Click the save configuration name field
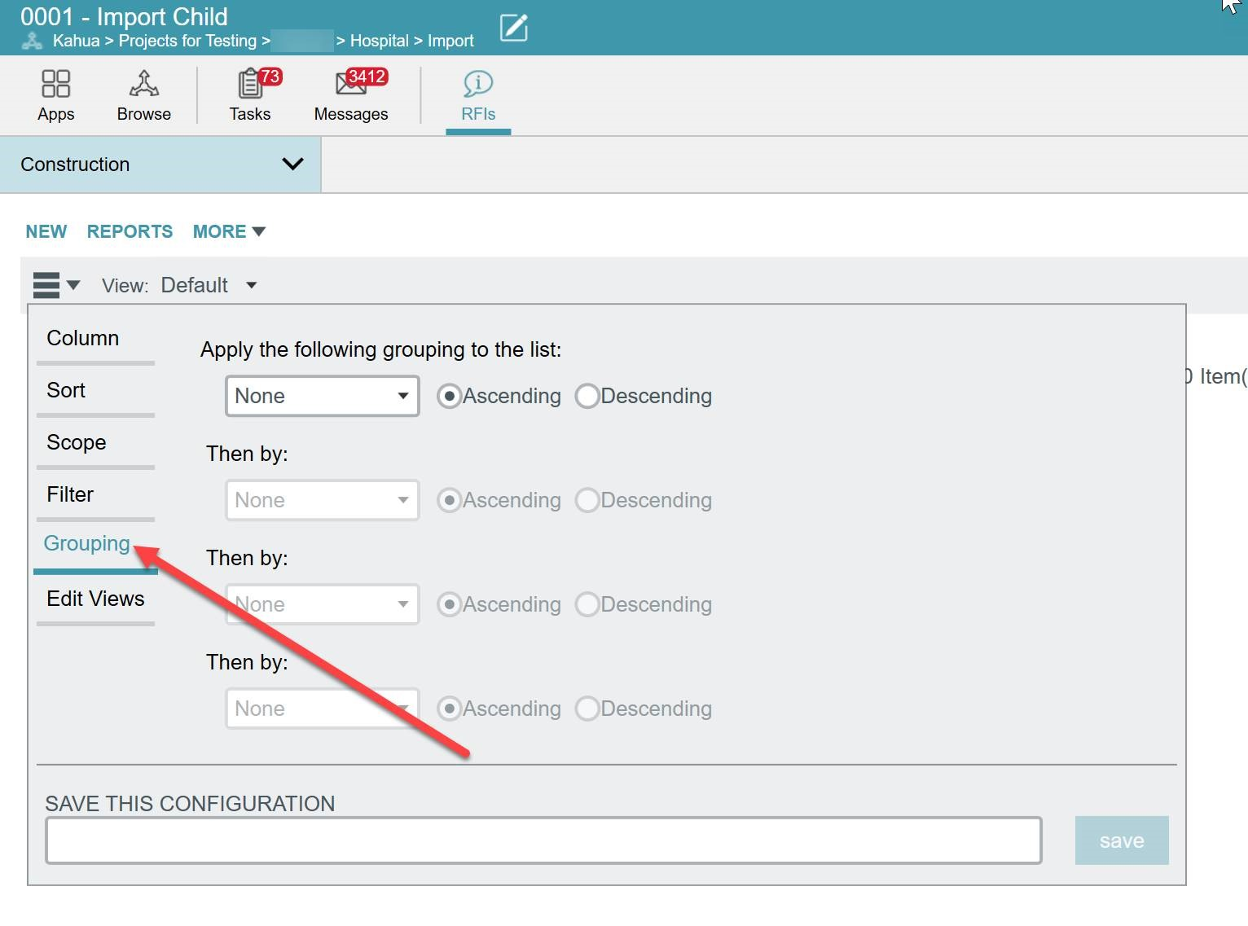 tap(543, 840)
